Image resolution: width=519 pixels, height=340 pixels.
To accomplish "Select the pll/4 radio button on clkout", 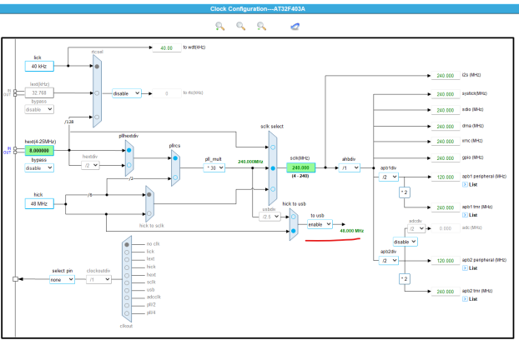I will point(126,312).
